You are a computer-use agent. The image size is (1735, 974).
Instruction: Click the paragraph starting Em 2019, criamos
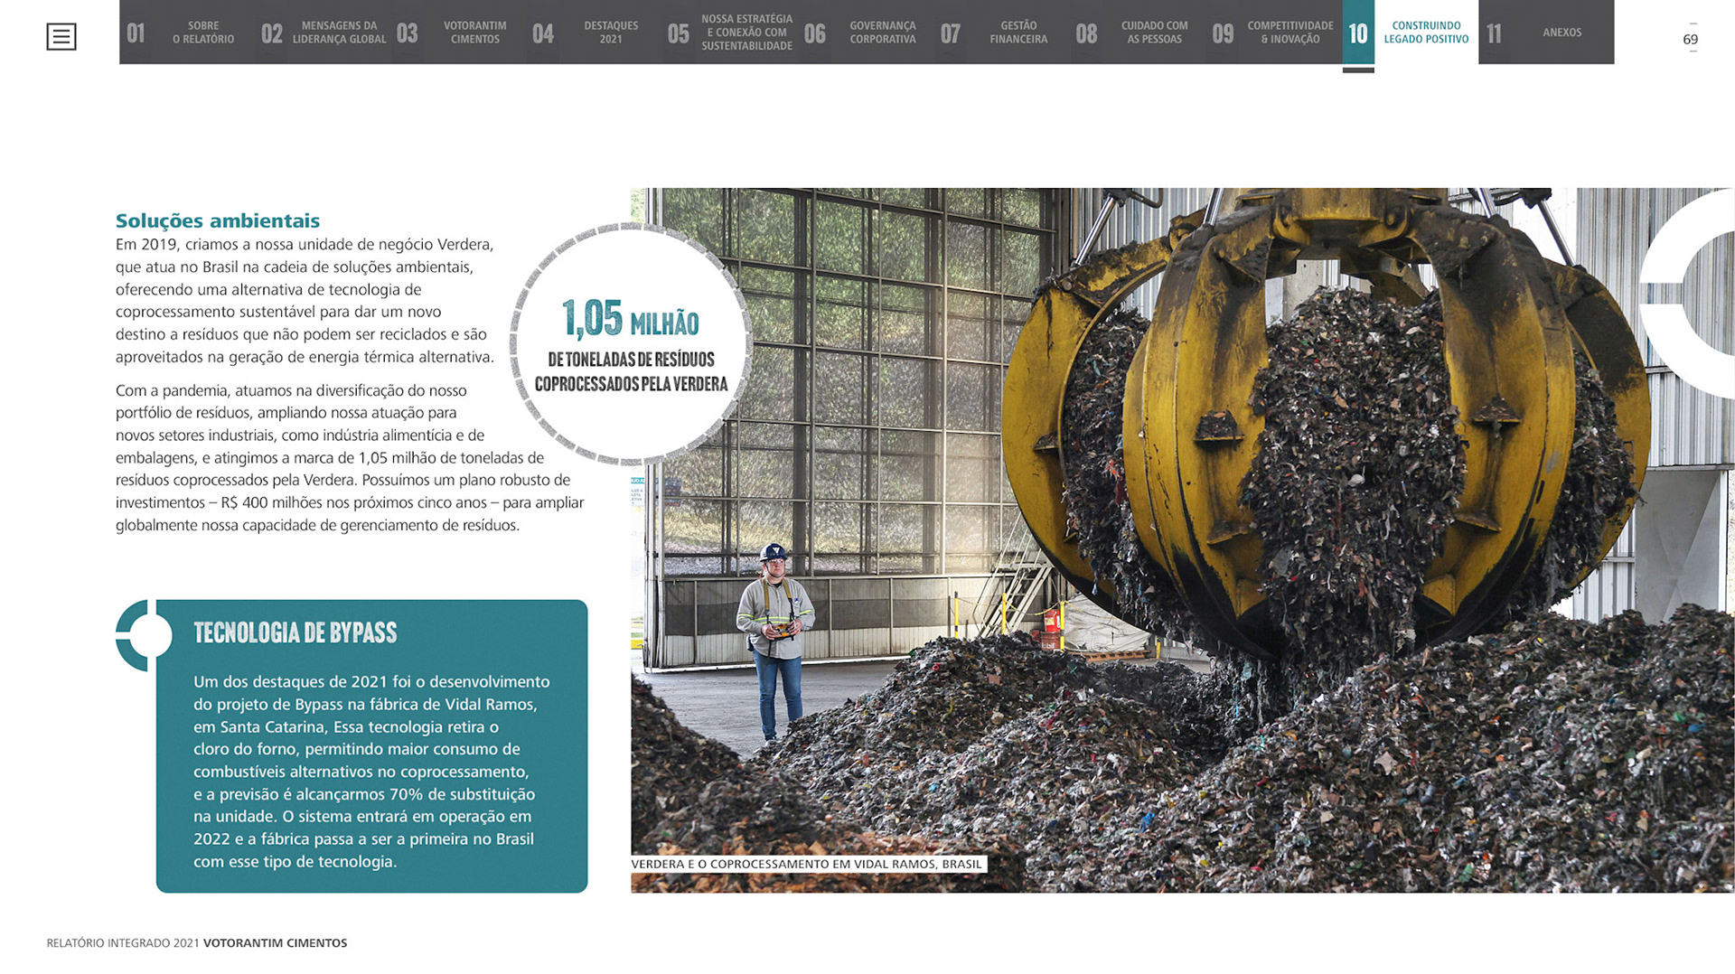pos(305,301)
